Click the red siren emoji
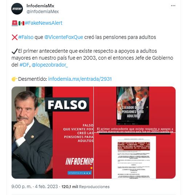Screen dimensions: 185x195 click(15, 23)
